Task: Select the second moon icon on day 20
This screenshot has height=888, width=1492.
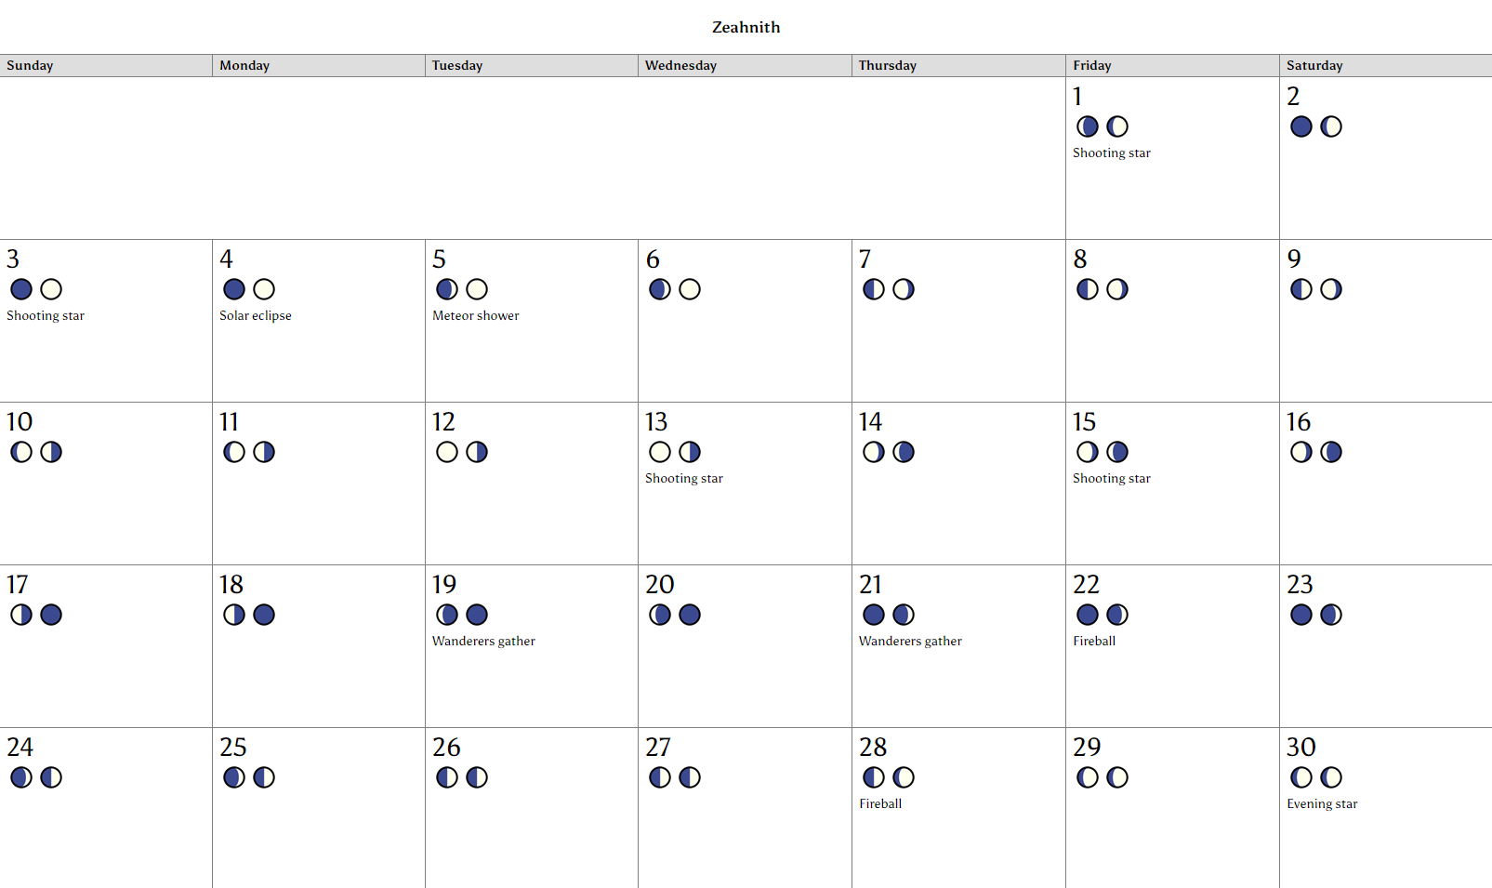Action: point(690,615)
